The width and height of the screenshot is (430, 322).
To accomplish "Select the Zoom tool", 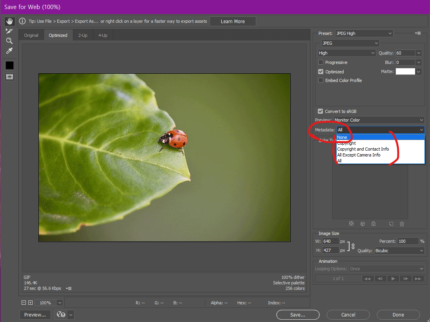I will [9, 41].
